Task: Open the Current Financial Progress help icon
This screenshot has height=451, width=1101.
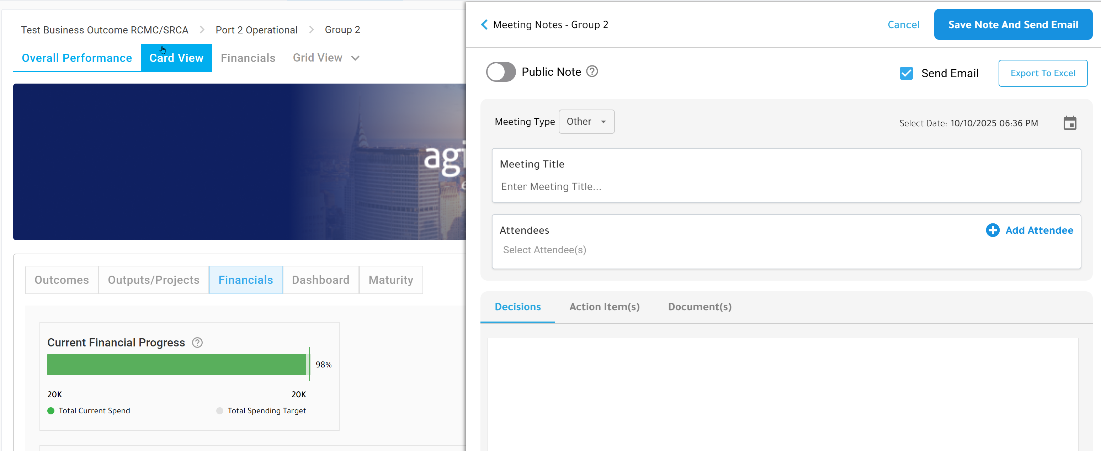Action: [x=197, y=343]
